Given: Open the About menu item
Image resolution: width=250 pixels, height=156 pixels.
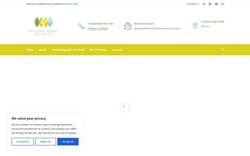Looking at the screenshot, I should tap(43, 50).
